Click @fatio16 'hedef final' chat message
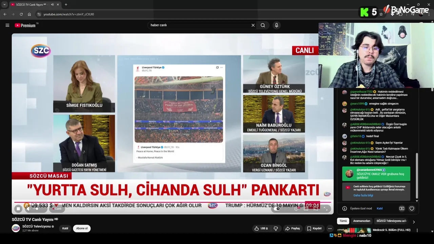434x244 pixels. 372,136
